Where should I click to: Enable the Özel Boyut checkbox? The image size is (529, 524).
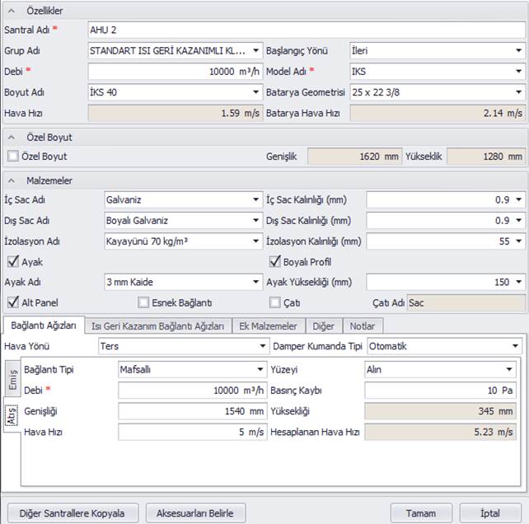click(12, 156)
